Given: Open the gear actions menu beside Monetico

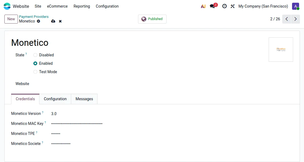Looking at the screenshot, I should pyautogui.click(x=39, y=21).
